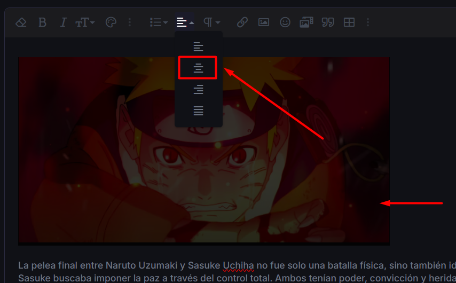Viewport: 456px width, 283px height.
Task: Open the paragraph format dropdown
Action: tap(211, 22)
